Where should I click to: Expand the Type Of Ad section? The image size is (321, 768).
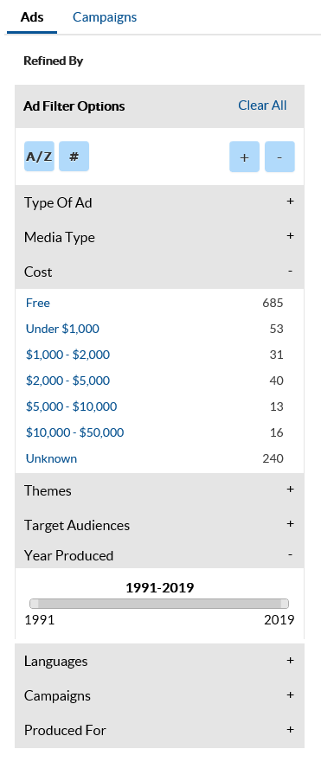[x=159, y=202]
